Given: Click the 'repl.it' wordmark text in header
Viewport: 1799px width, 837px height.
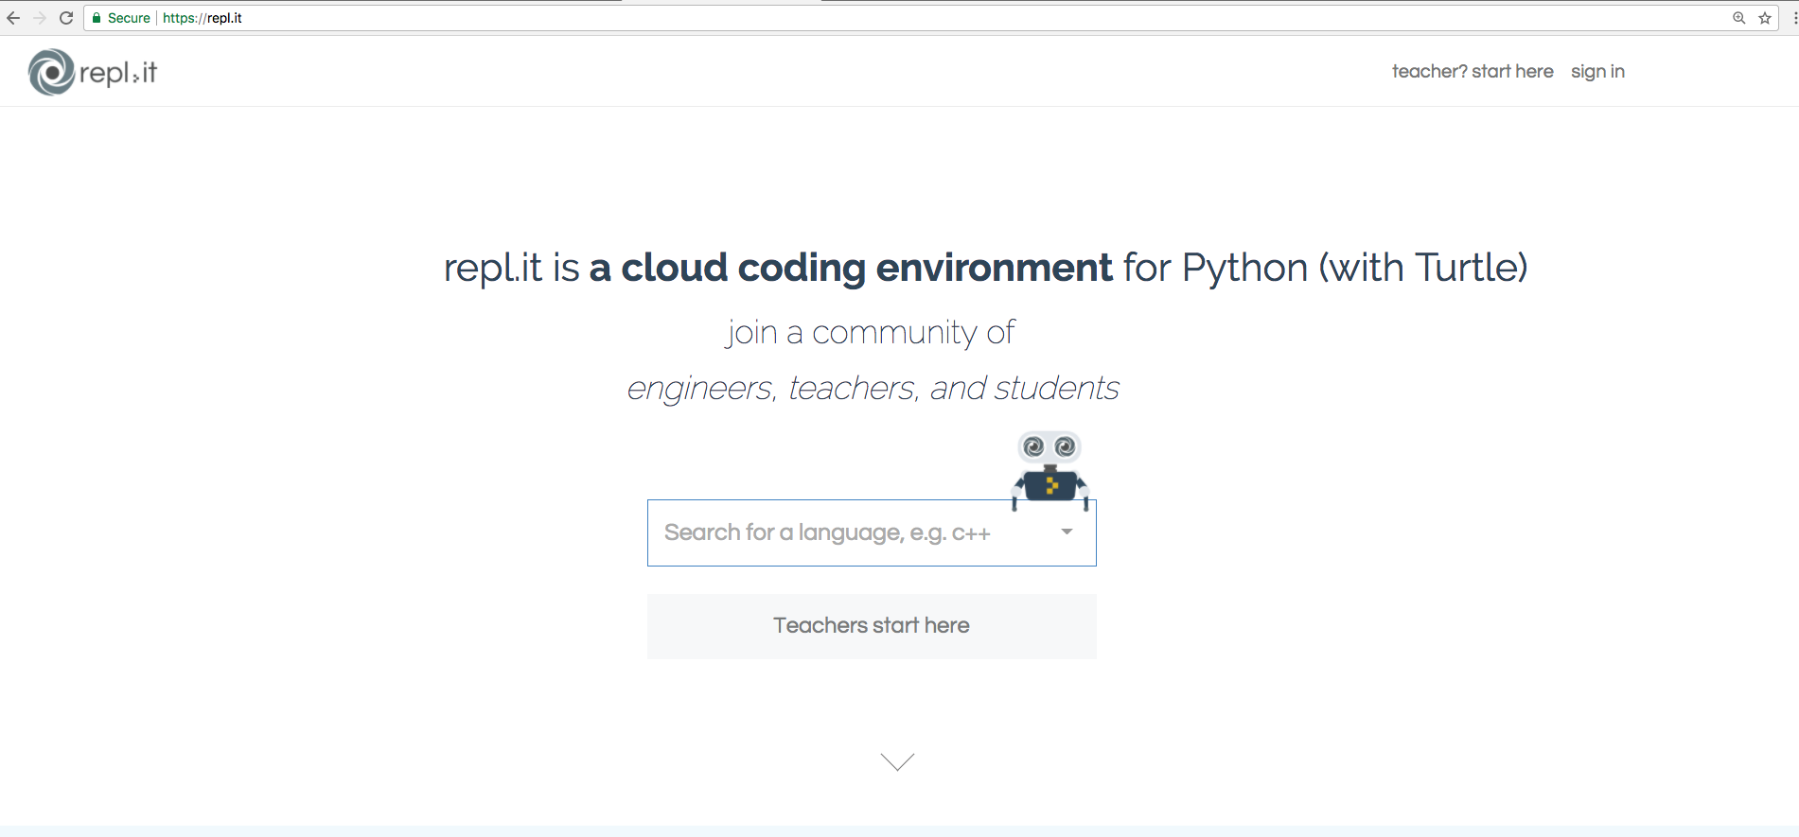Looking at the screenshot, I should 118,73.
